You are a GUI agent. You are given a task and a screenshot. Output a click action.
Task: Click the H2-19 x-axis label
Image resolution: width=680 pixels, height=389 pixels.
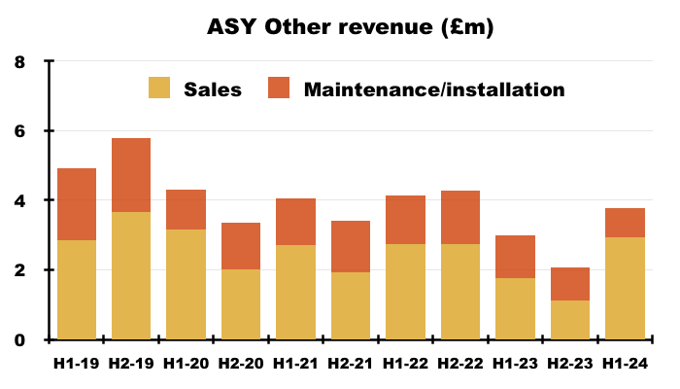pyautogui.click(x=131, y=365)
